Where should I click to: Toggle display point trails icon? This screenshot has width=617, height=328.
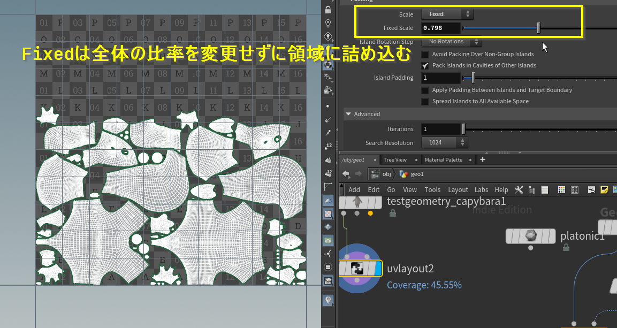(x=328, y=133)
